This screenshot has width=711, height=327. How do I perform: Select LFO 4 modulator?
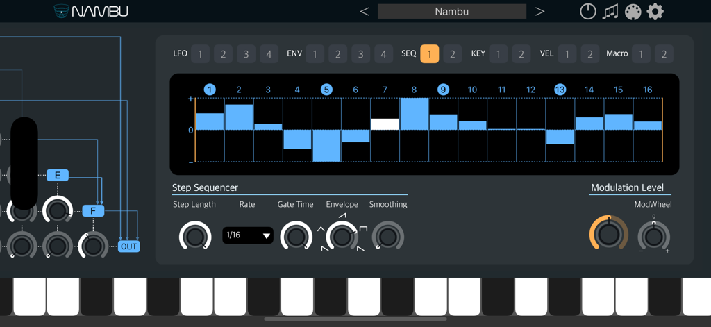(269, 54)
